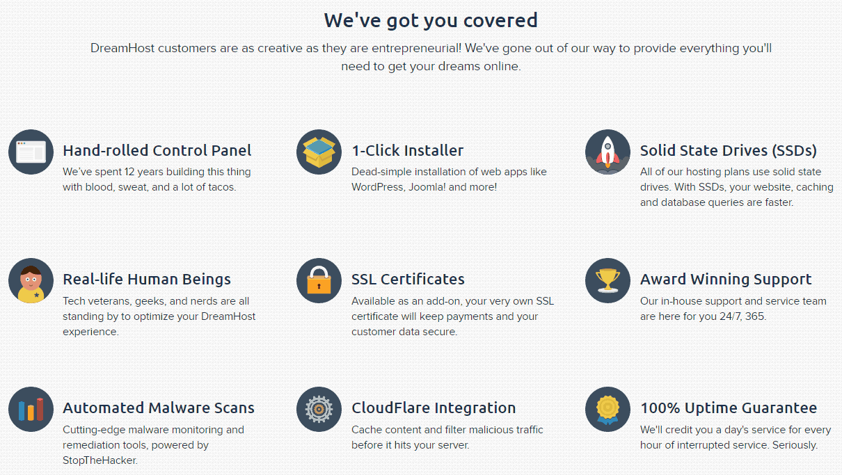
Task: Click the CloudFlare Integration gear icon
Action: (319, 409)
